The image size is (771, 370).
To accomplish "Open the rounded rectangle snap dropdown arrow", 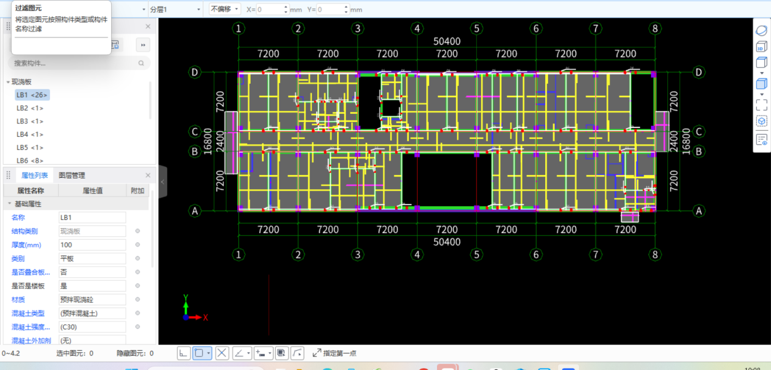I will (x=209, y=353).
